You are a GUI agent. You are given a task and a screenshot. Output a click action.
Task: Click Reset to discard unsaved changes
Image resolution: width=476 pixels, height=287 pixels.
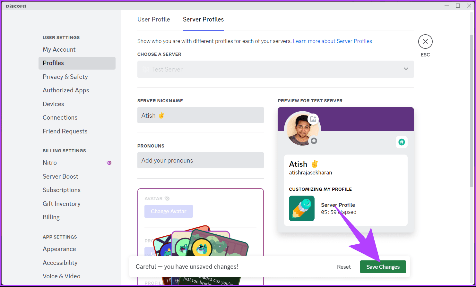[344, 267]
